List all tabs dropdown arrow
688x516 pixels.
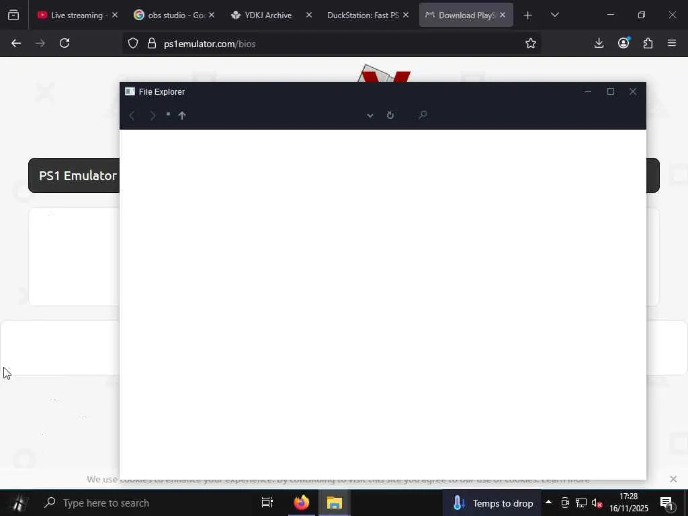click(x=554, y=15)
